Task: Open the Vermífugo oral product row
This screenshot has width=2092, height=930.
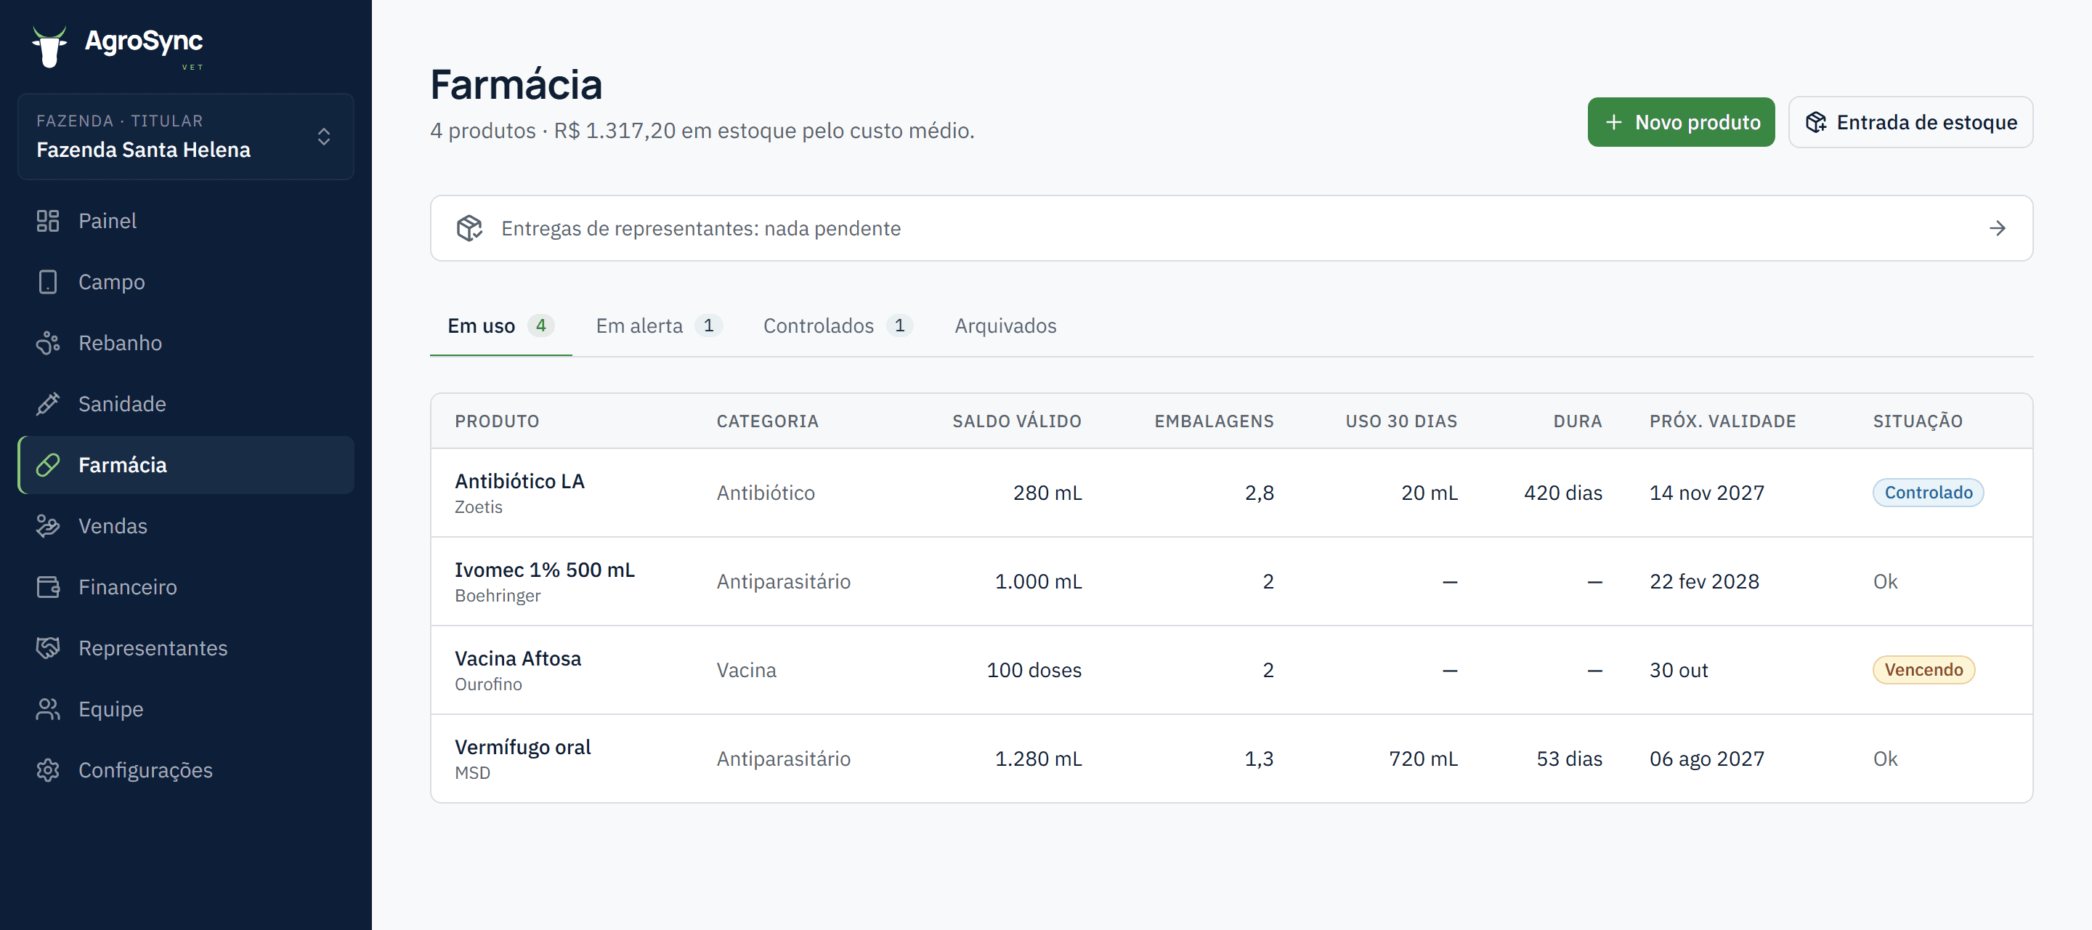Action: coord(1231,758)
